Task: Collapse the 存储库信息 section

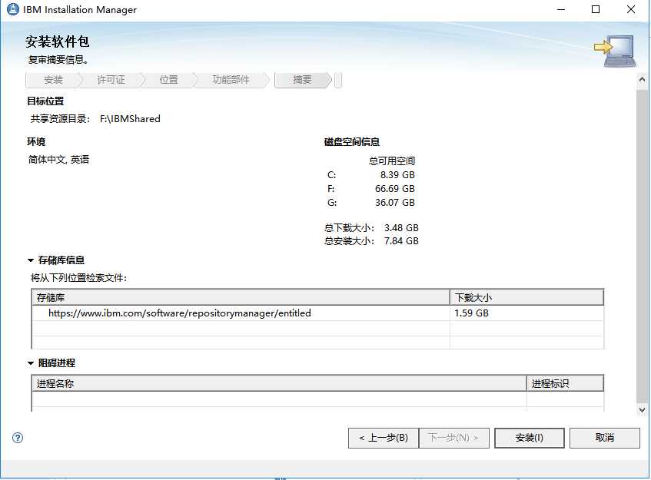Action: [31, 260]
